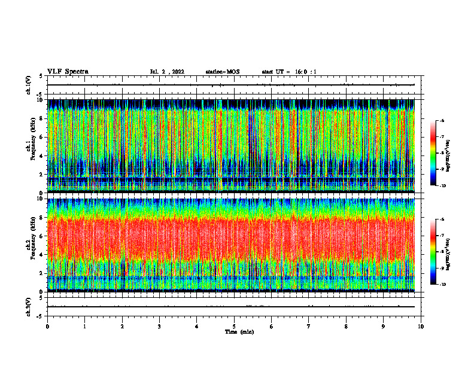
Task: Click the 'Time (min)' axis label
Action: pyautogui.click(x=239, y=332)
